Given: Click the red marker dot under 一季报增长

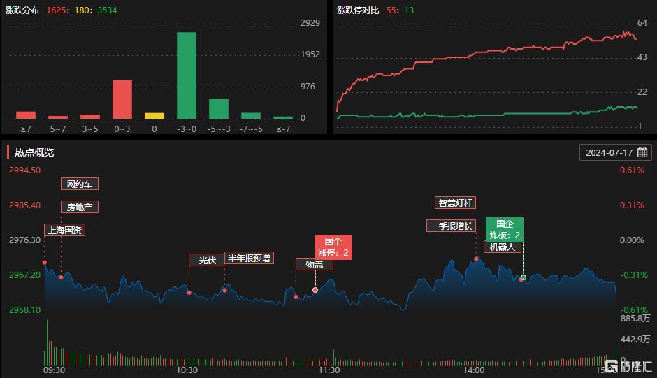Looking at the screenshot, I should (476, 259).
